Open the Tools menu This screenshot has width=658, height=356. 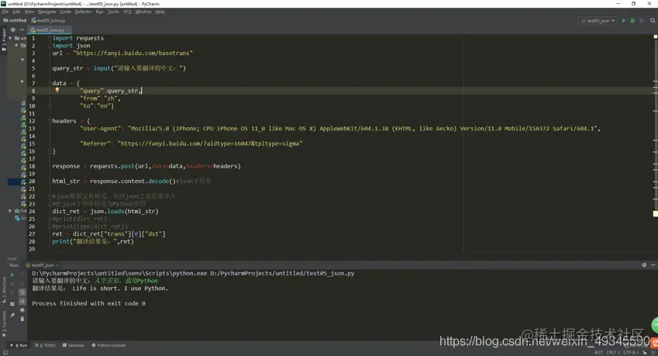113,12
